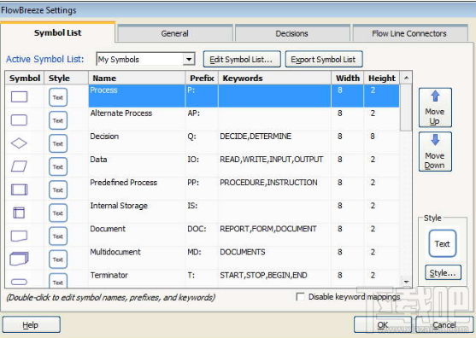Click the Style column header
This screenshot has width=476, height=338.
coord(66,78)
